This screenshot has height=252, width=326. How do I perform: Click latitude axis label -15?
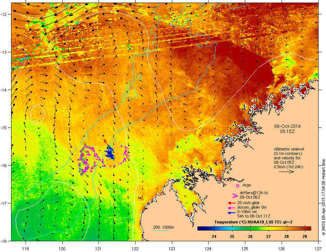click(4, 127)
